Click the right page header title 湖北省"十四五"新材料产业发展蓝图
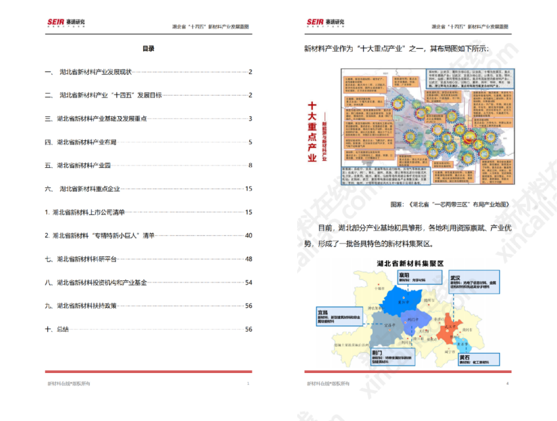557x421 pixels. 470,27
